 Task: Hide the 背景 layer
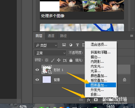(37, 80)
